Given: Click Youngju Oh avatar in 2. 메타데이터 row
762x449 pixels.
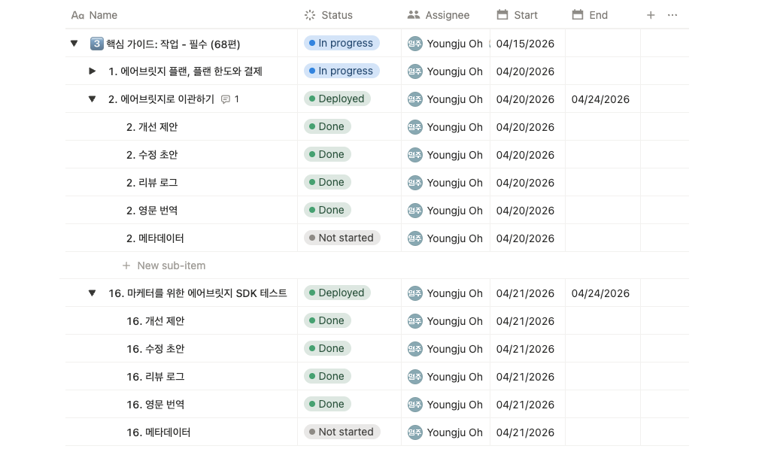Looking at the screenshot, I should [x=414, y=238].
